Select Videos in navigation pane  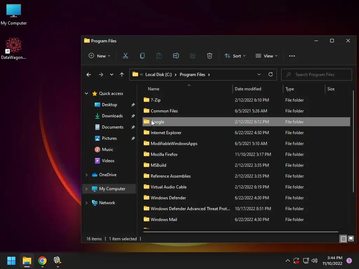(x=108, y=161)
